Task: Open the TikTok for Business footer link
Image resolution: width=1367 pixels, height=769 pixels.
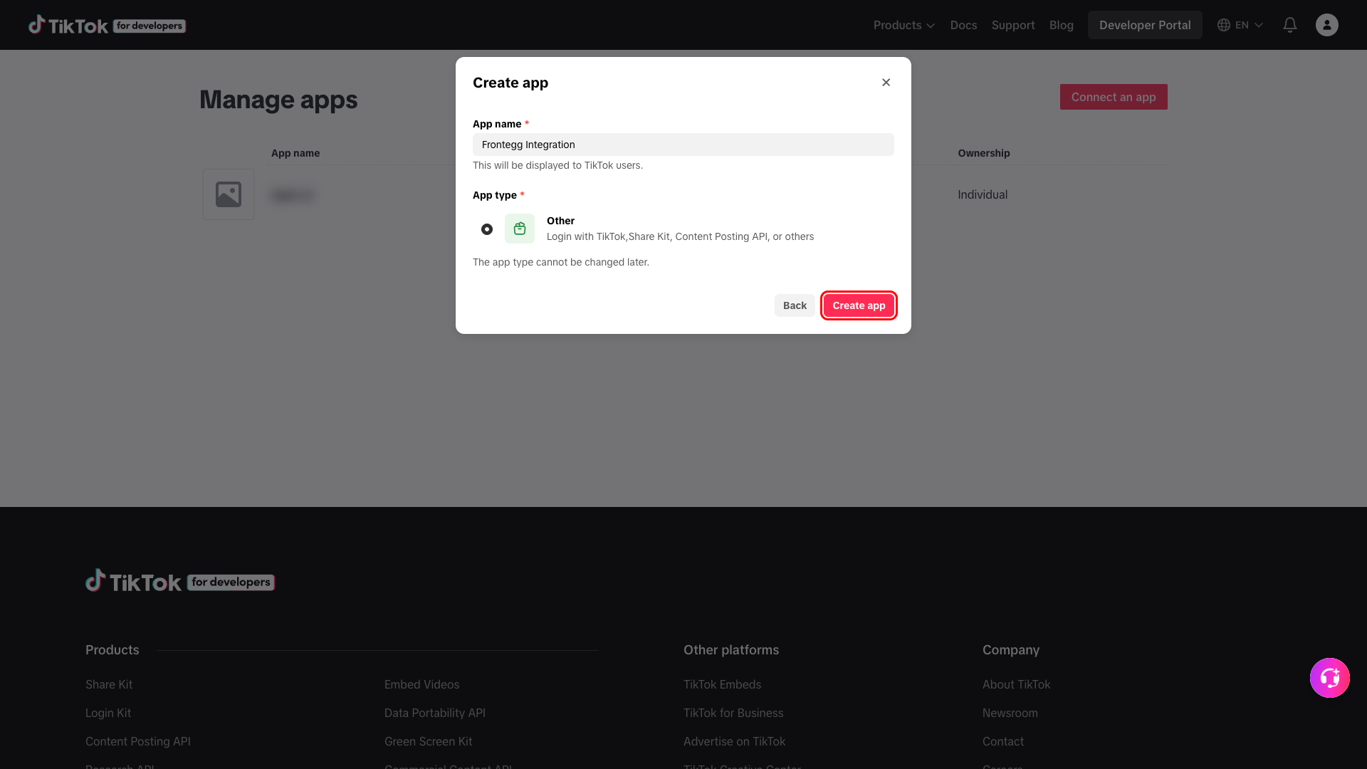Action: (x=733, y=713)
